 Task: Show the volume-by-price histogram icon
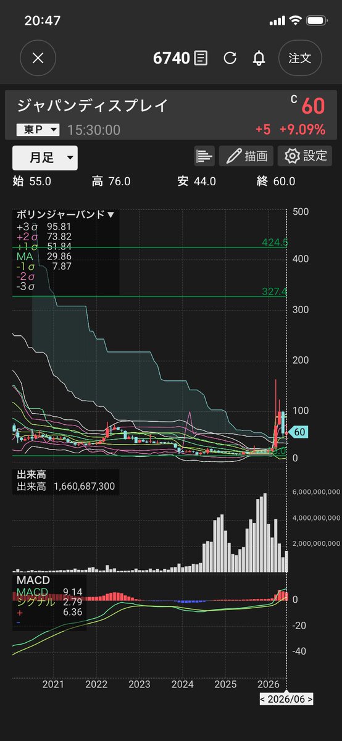pos(204,156)
